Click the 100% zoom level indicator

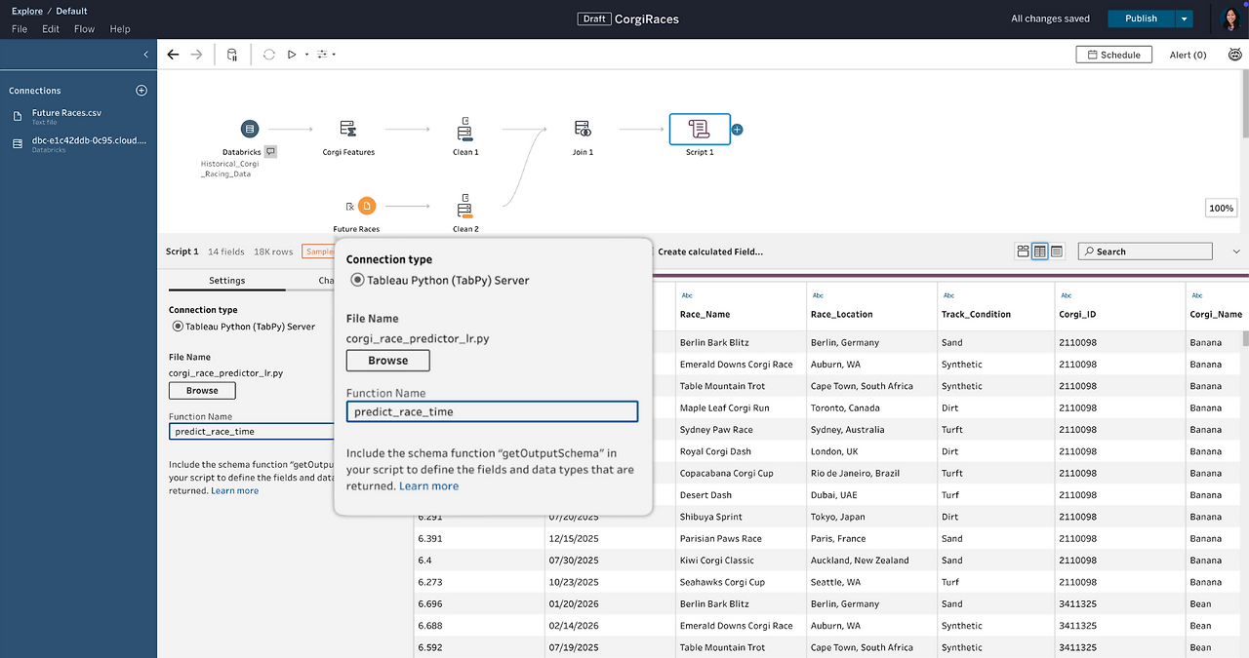tap(1221, 208)
